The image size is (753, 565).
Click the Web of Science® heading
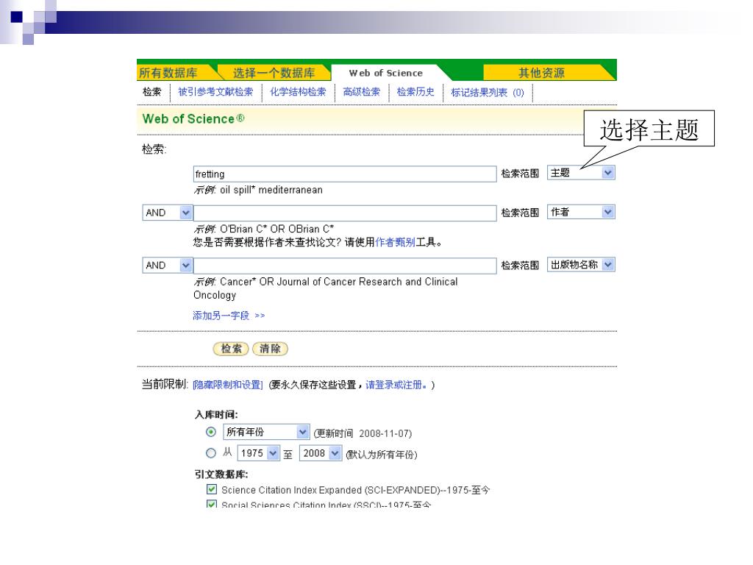[x=193, y=118]
